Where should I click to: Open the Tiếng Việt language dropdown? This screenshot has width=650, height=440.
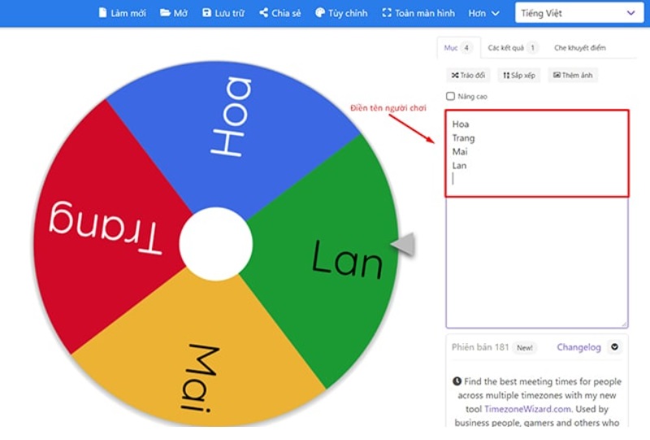tap(578, 13)
